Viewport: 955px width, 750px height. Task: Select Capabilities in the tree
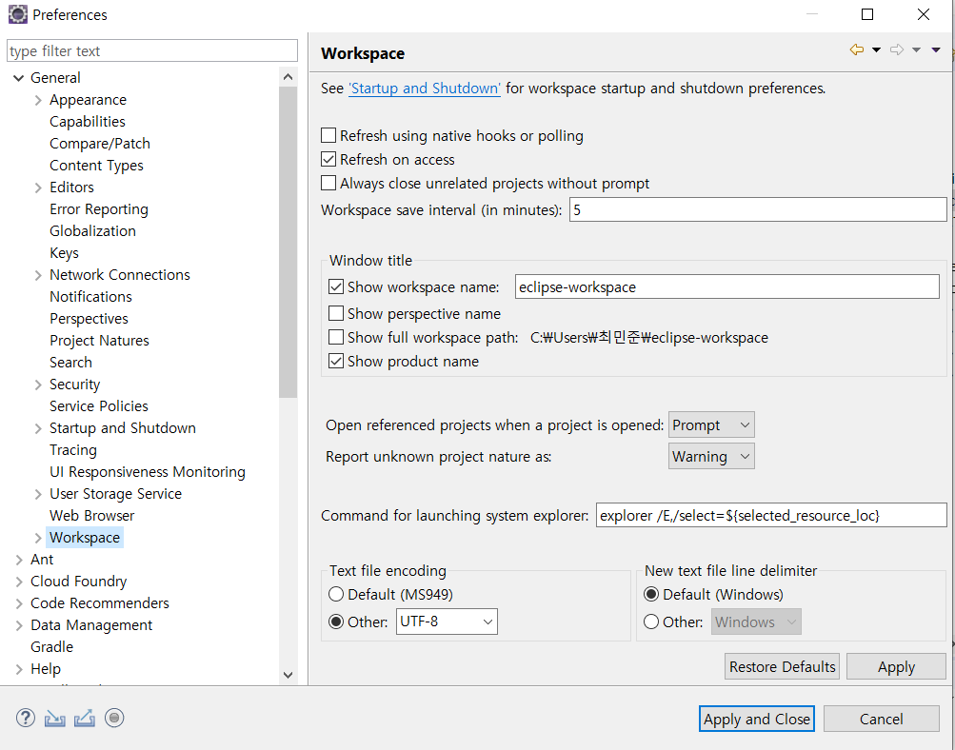tap(87, 122)
